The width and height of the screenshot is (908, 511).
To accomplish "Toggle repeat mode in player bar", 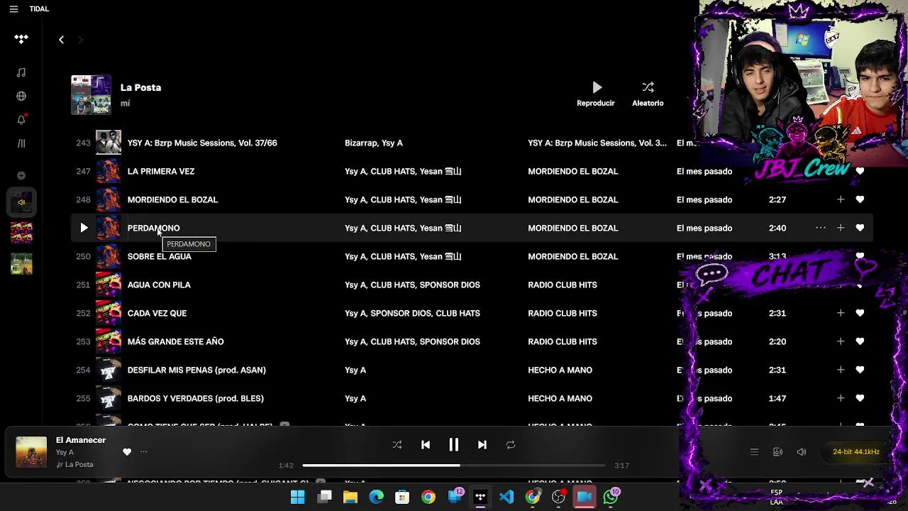I will pyautogui.click(x=511, y=445).
